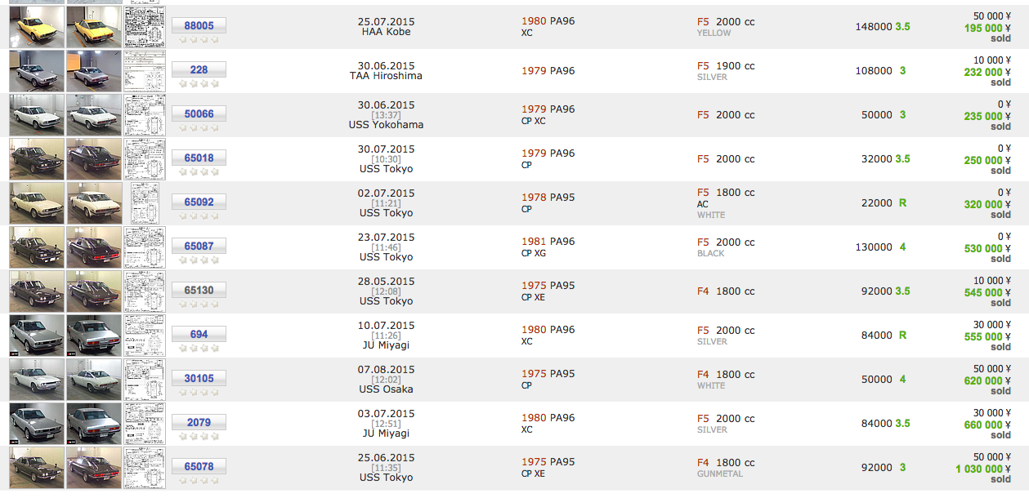The image size is (1029, 498).
Task: View auction sheet for lot 65078
Action: pos(144,468)
